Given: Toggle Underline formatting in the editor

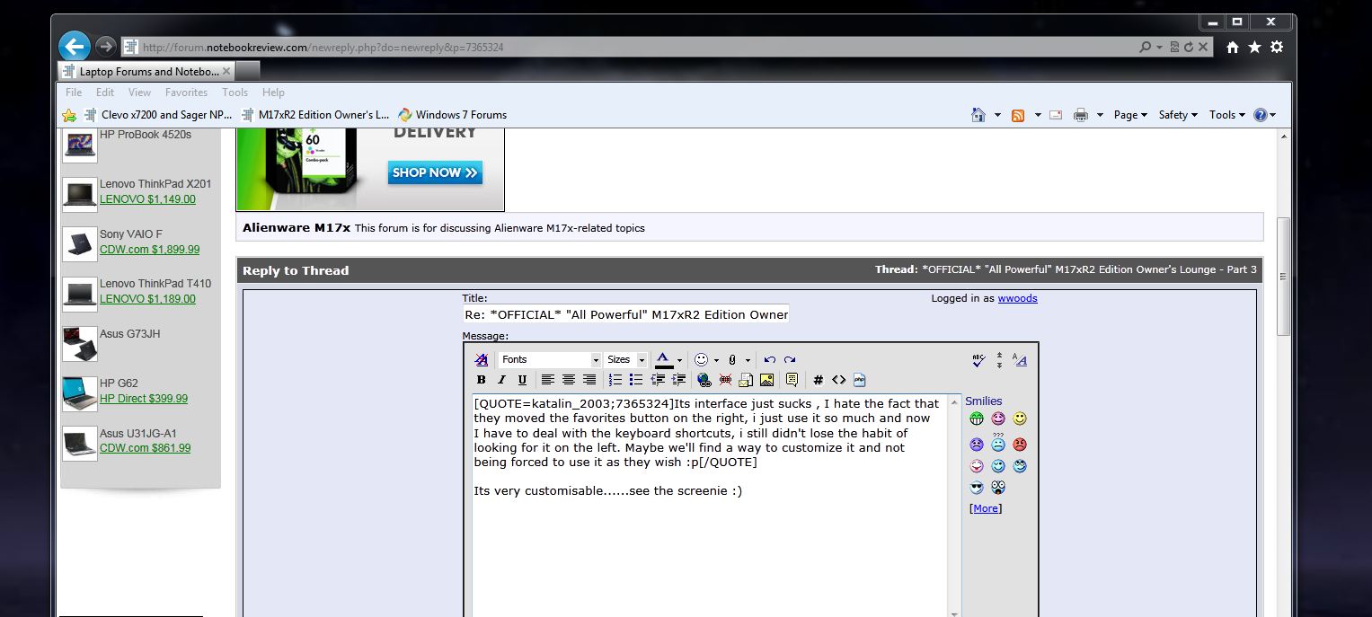Looking at the screenshot, I should click(x=522, y=380).
